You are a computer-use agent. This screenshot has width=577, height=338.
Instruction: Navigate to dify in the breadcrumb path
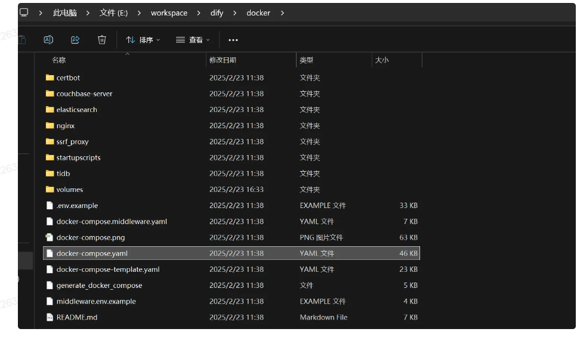pyautogui.click(x=217, y=13)
